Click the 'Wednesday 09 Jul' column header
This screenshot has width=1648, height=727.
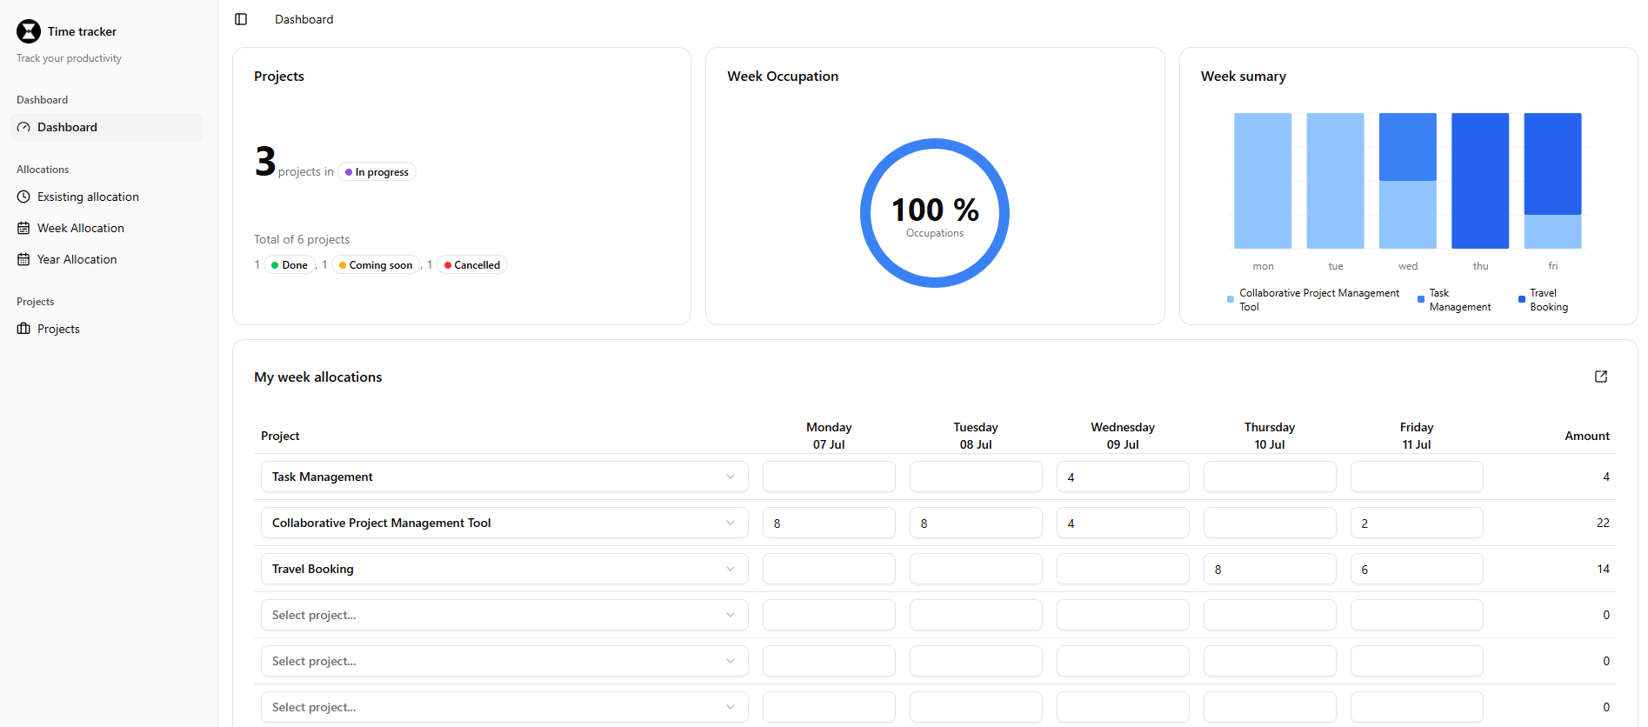(x=1123, y=436)
